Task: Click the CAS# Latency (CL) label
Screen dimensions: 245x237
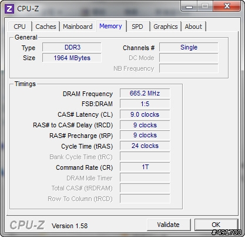Action: (85, 114)
